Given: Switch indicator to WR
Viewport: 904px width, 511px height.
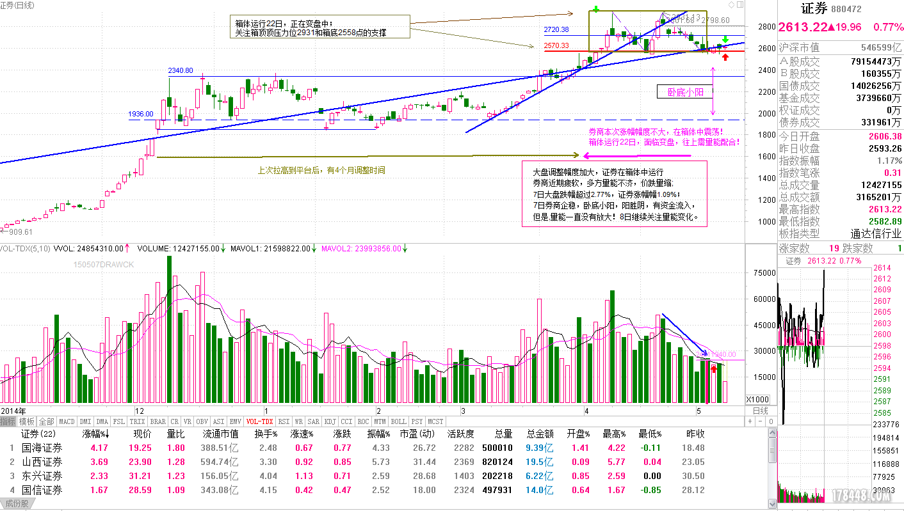Looking at the screenshot, I should click(x=299, y=421).
